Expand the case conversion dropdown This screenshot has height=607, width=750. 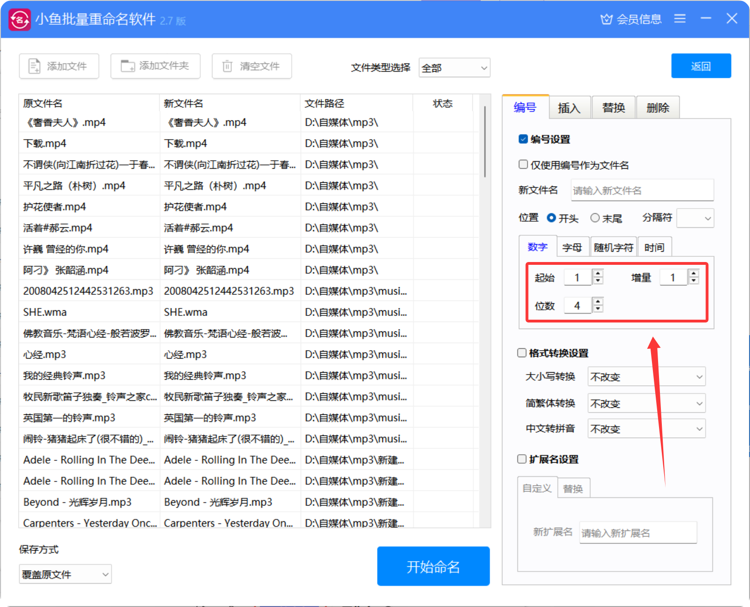point(646,377)
